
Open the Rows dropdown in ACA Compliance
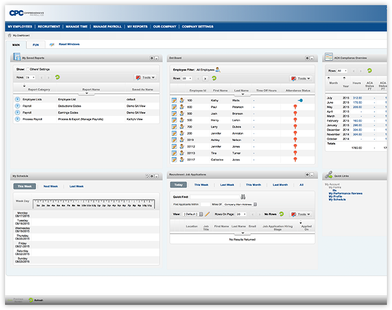[x=342, y=71]
